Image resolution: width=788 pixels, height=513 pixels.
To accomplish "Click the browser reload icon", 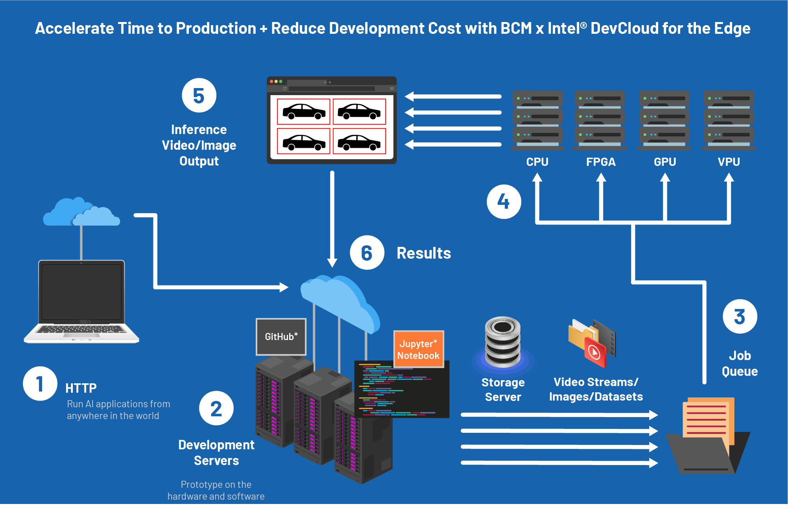I will tap(284, 88).
